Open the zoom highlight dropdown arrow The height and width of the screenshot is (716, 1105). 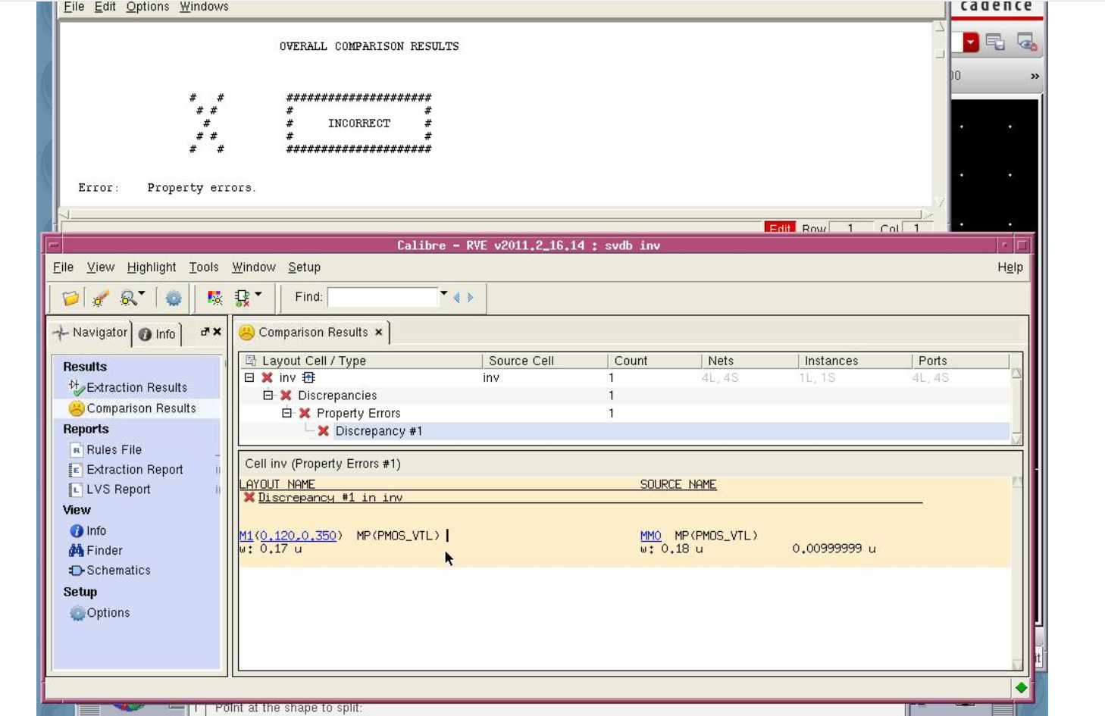click(x=142, y=294)
